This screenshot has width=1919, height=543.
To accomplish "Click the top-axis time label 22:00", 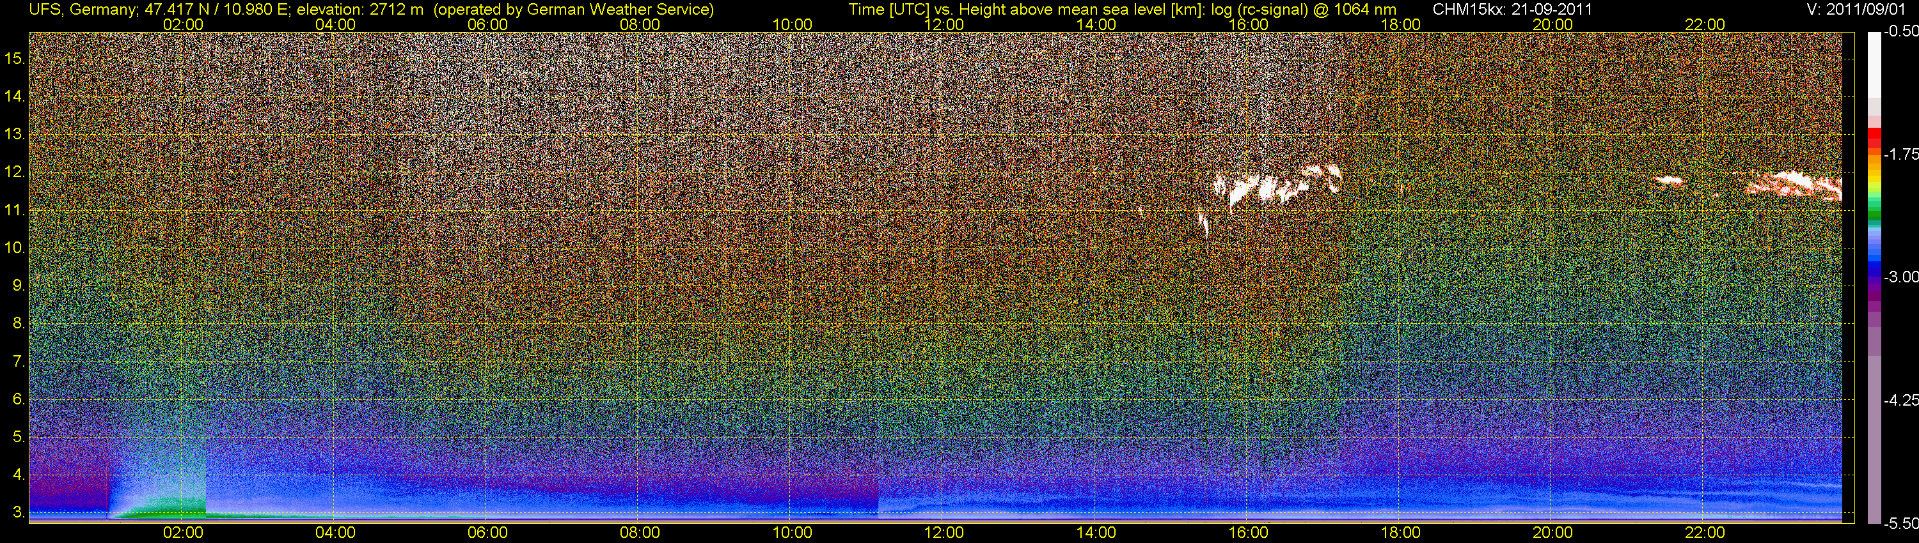I will point(1705,24).
